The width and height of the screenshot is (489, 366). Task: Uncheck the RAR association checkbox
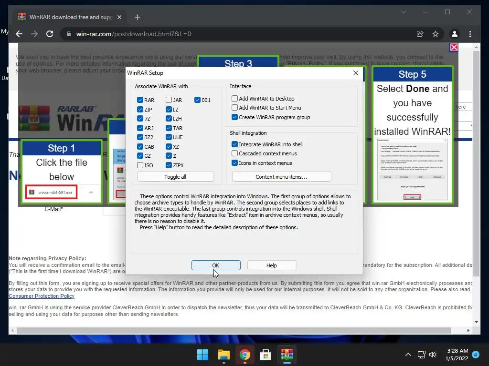pyautogui.click(x=140, y=100)
